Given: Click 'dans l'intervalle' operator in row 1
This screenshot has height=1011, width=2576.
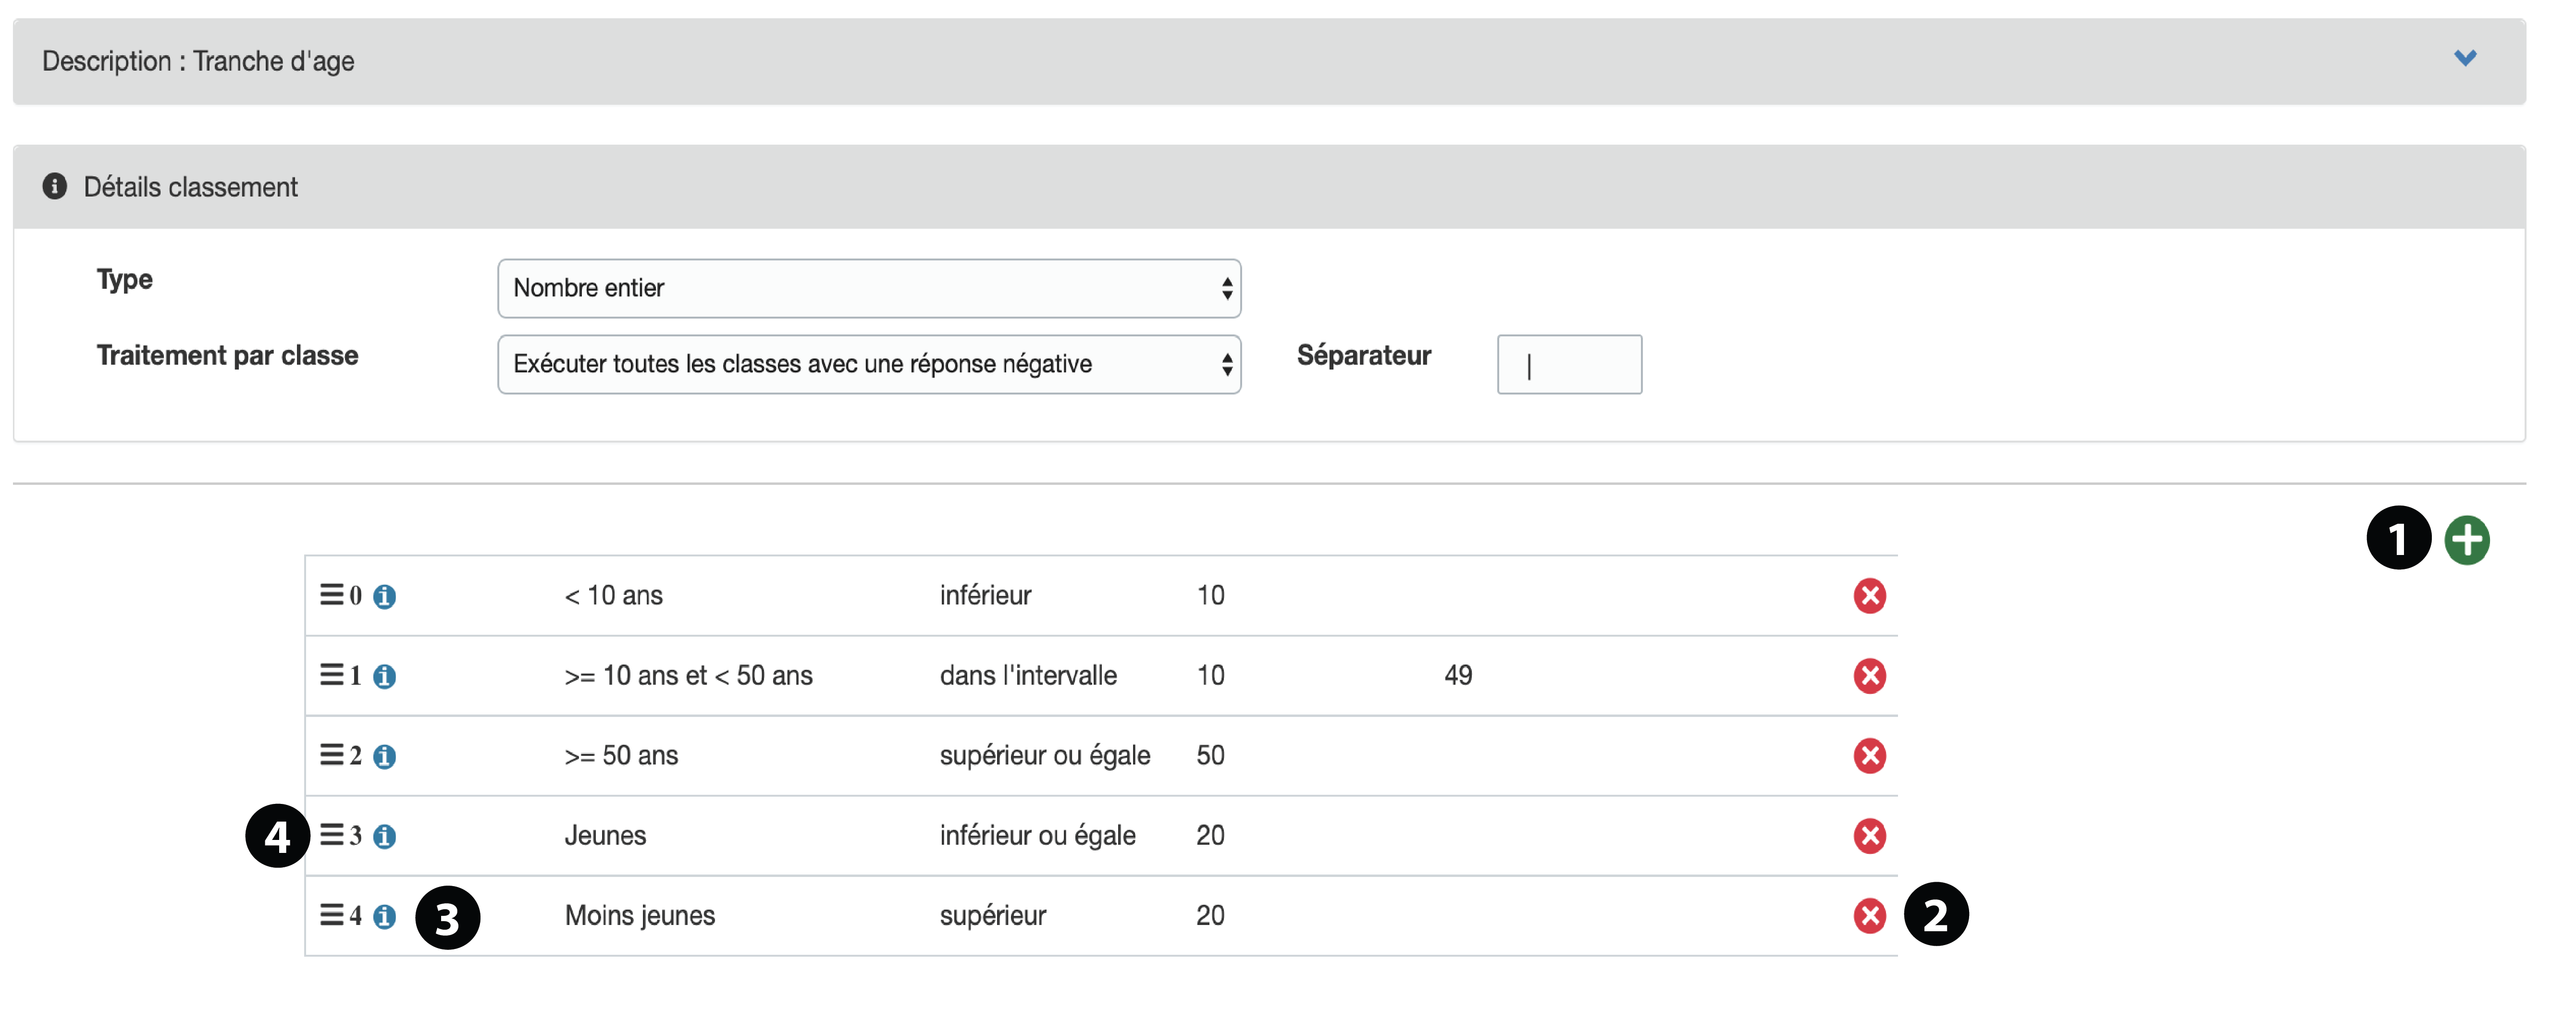Looking at the screenshot, I should point(1027,676).
